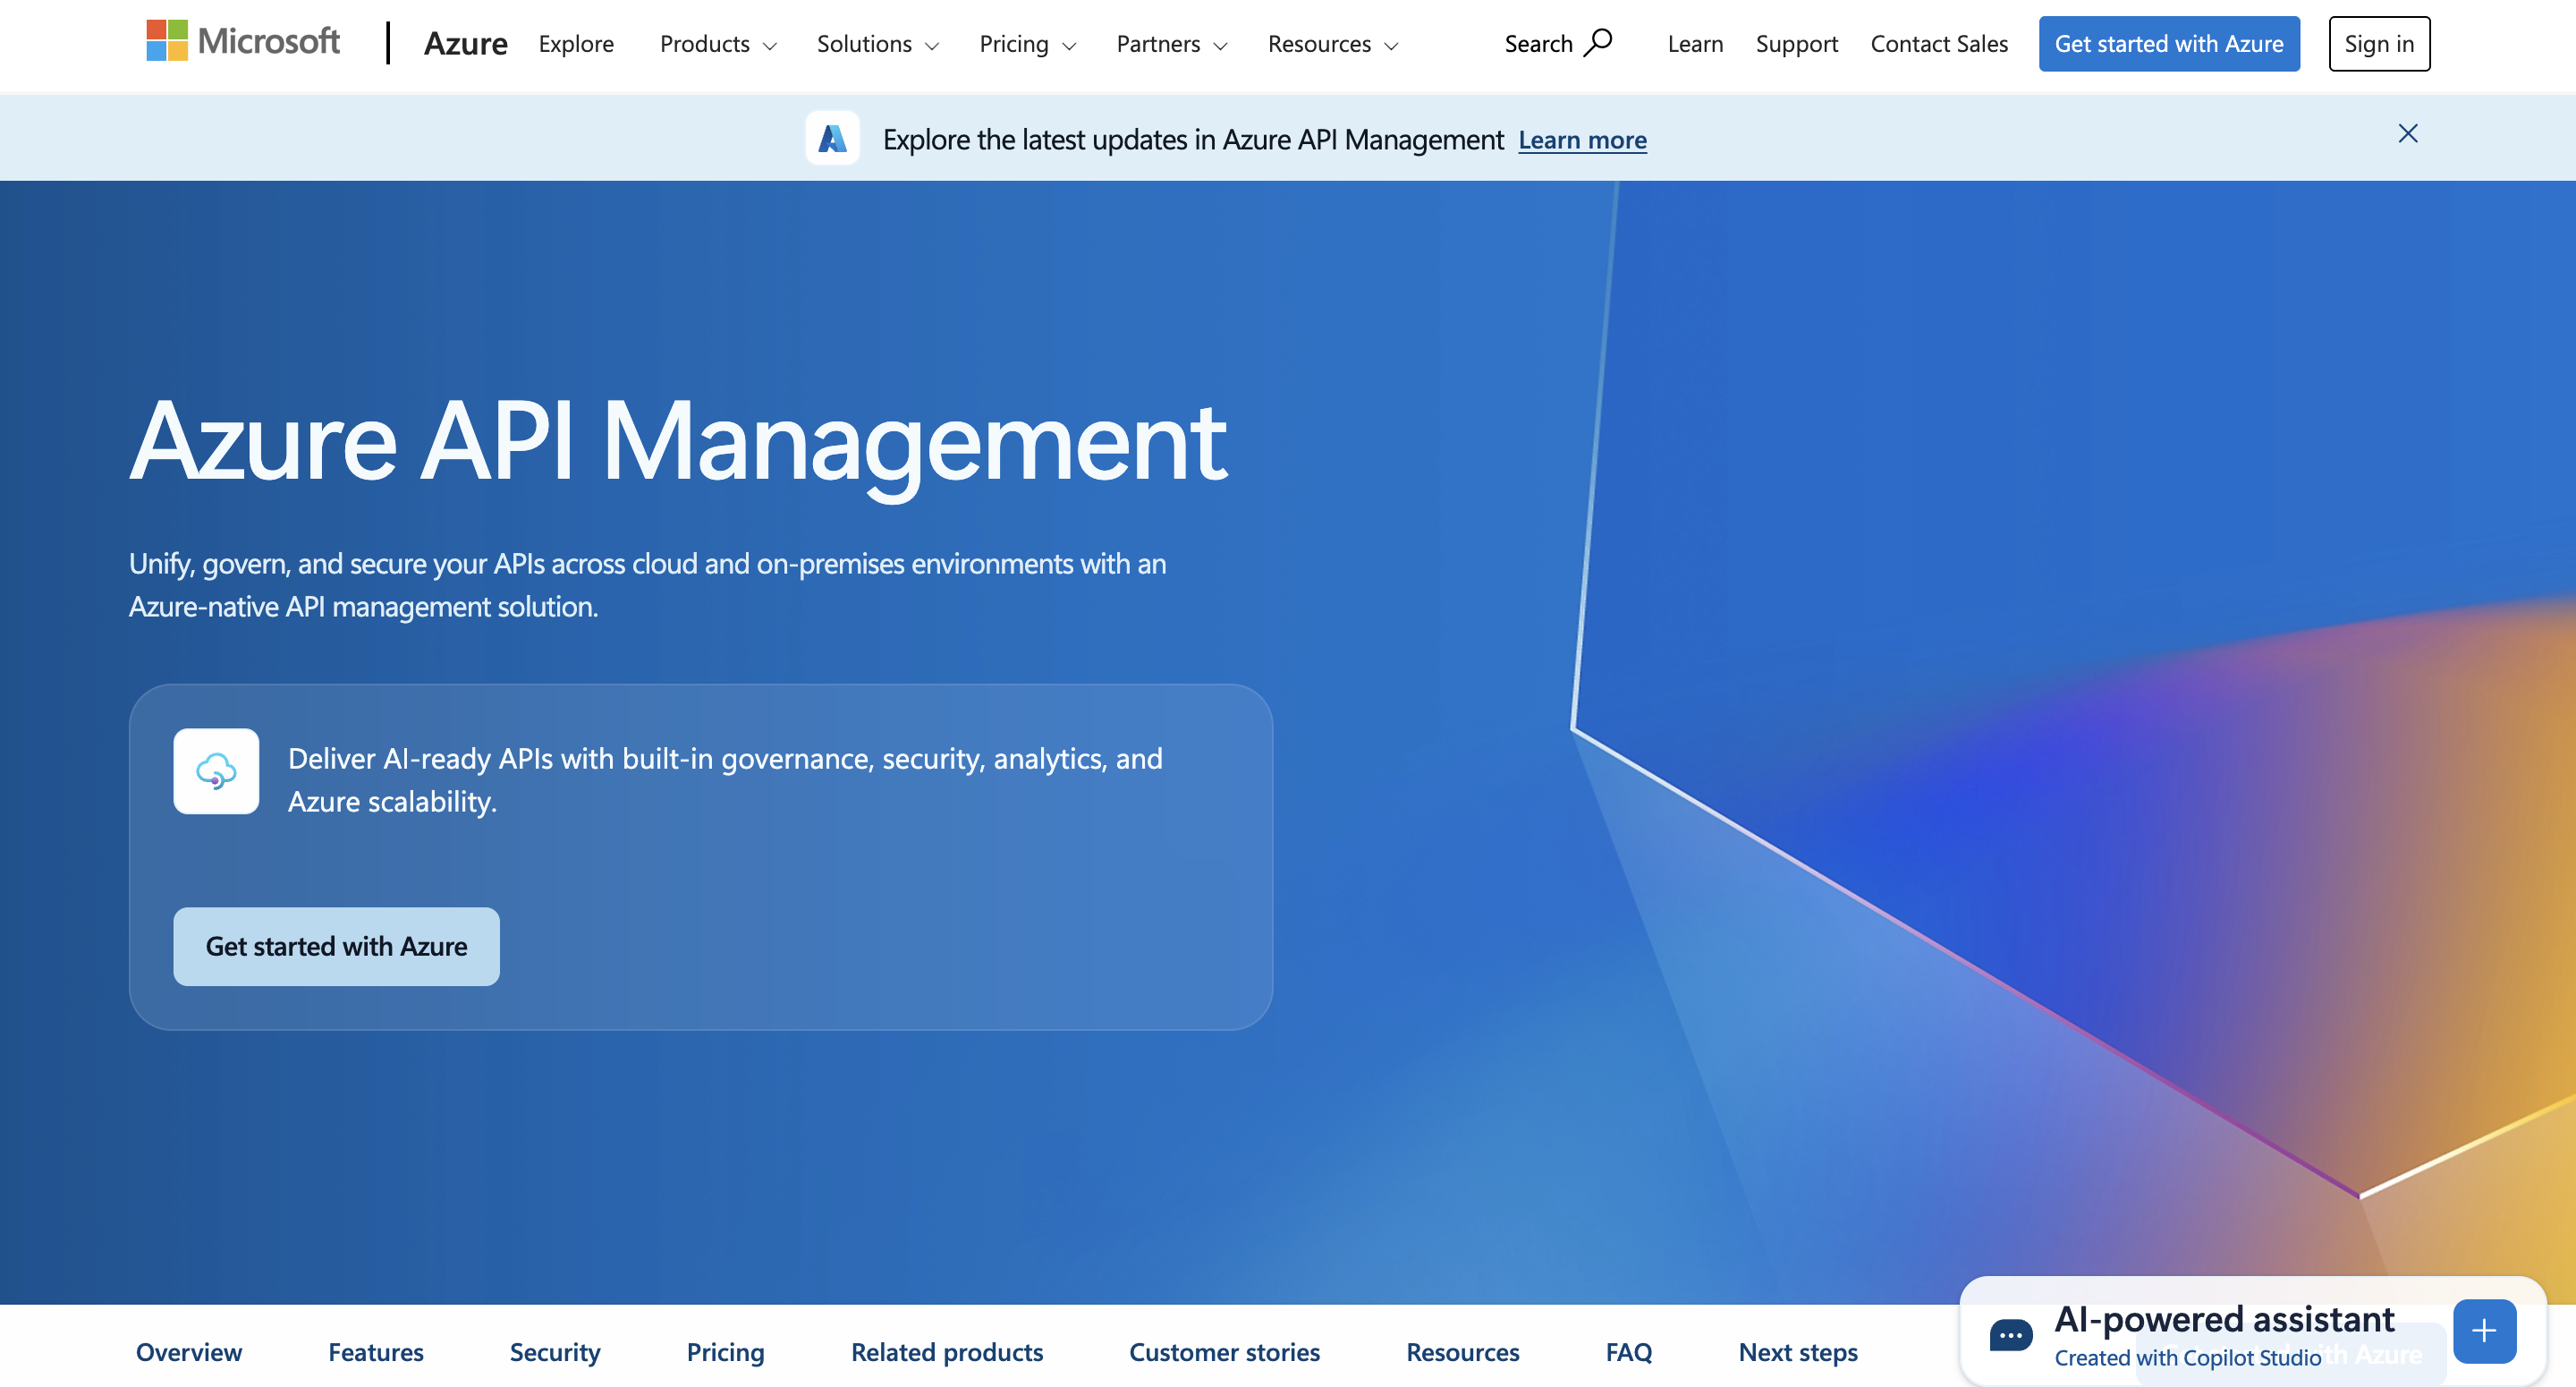Image resolution: width=2576 pixels, height=1387 pixels.
Task: Open the Solutions dropdown menu
Action: 876,44
